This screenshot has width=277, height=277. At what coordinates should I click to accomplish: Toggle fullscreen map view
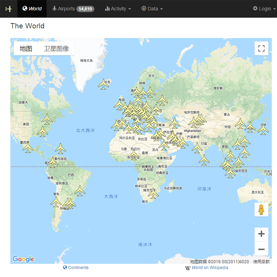tap(261, 48)
